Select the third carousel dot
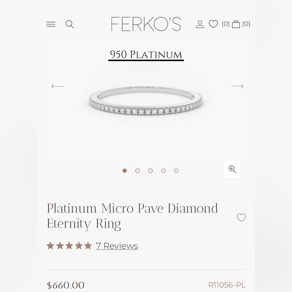The height and width of the screenshot is (292, 292). click(150, 171)
